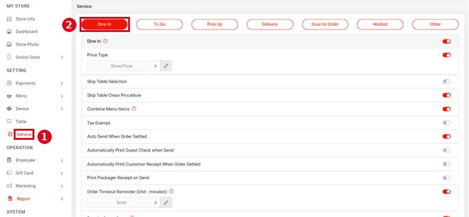This screenshot has height=217, width=469.
Task: Click help icon next to Dine In heading
Action: (105, 41)
